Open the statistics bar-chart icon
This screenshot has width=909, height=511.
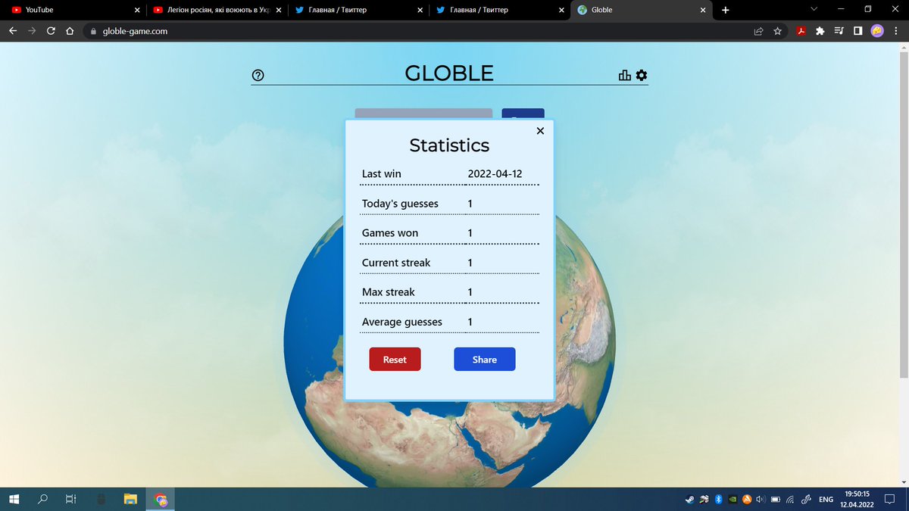(x=625, y=75)
